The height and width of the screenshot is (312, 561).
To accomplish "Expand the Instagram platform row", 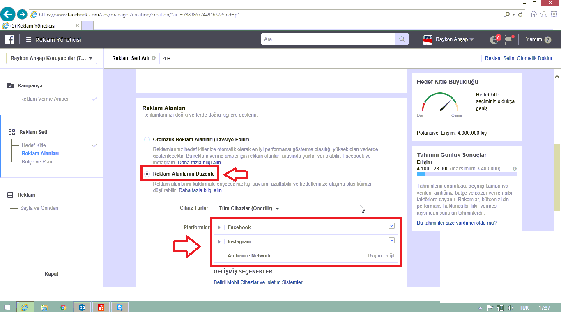I will click(x=220, y=242).
